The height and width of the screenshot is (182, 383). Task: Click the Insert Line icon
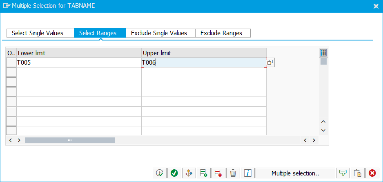[x=204, y=173]
